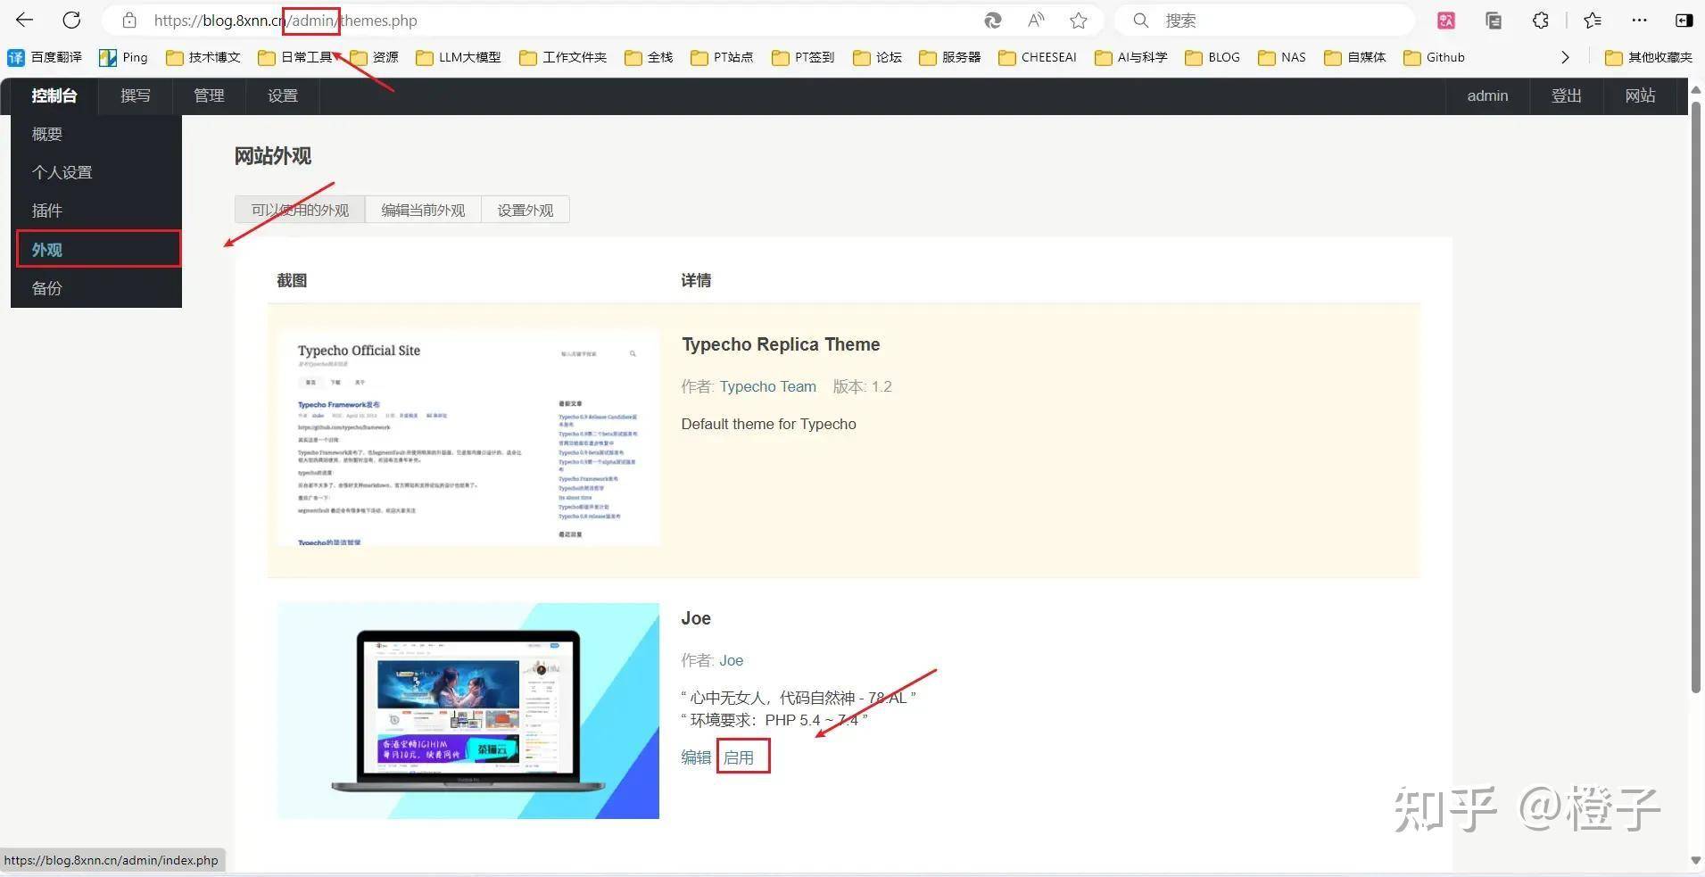Open NAS bookmark folder

[1282, 57]
